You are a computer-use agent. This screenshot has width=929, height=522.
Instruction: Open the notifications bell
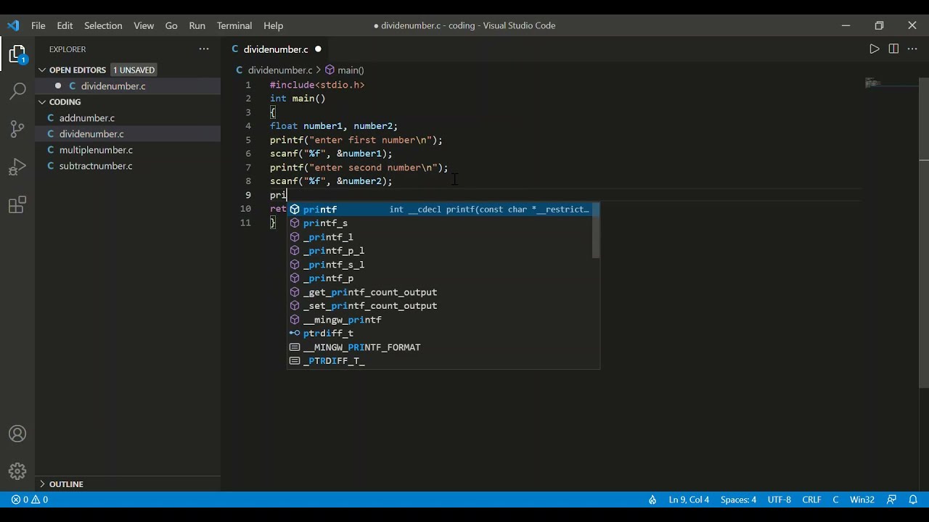(913, 500)
